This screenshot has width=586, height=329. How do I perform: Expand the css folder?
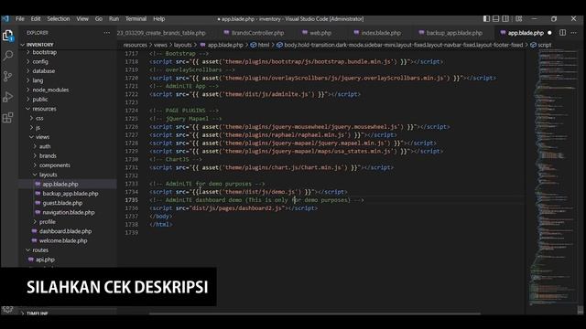pos(39,118)
